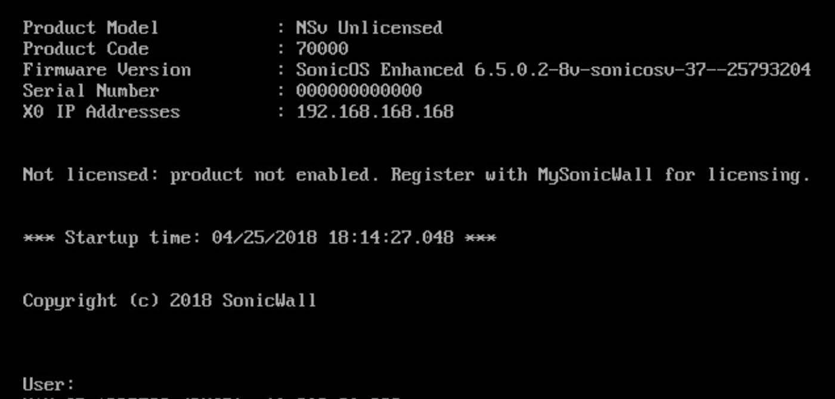Screen dimensions: 835x399
Task: Click the User: login prompt
Action: click(x=49, y=384)
